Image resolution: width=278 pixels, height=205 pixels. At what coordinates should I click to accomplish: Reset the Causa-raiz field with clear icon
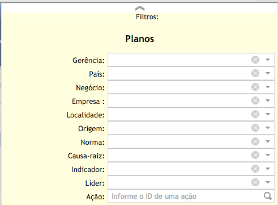pyautogui.click(x=255, y=155)
